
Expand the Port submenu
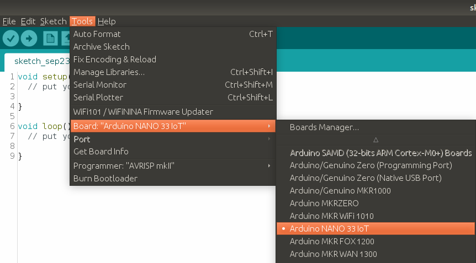click(x=173, y=139)
